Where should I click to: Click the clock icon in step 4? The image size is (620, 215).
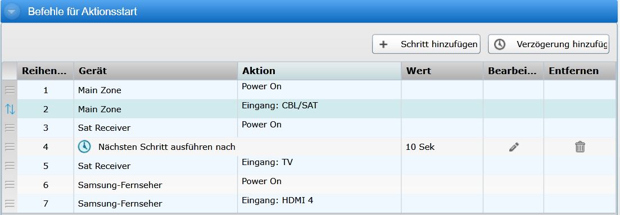(84, 147)
